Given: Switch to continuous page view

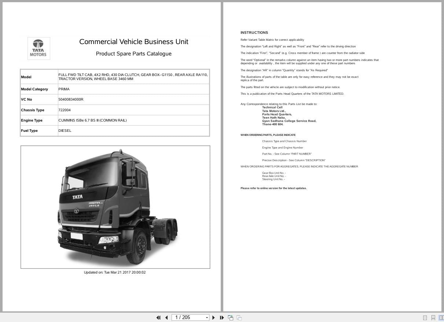Looking at the screenshot, I should click(x=433, y=318).
